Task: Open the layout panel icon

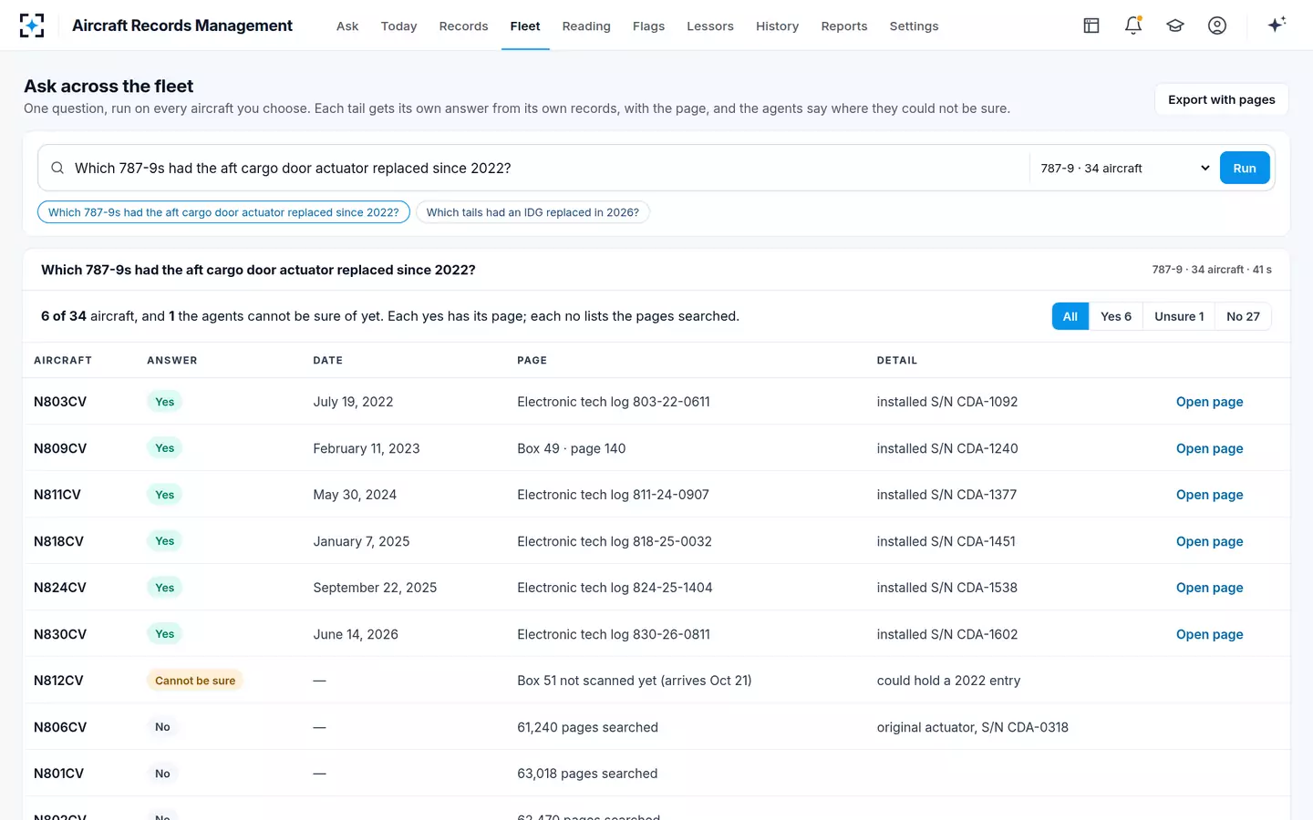Action: [x=1091, y=26]
